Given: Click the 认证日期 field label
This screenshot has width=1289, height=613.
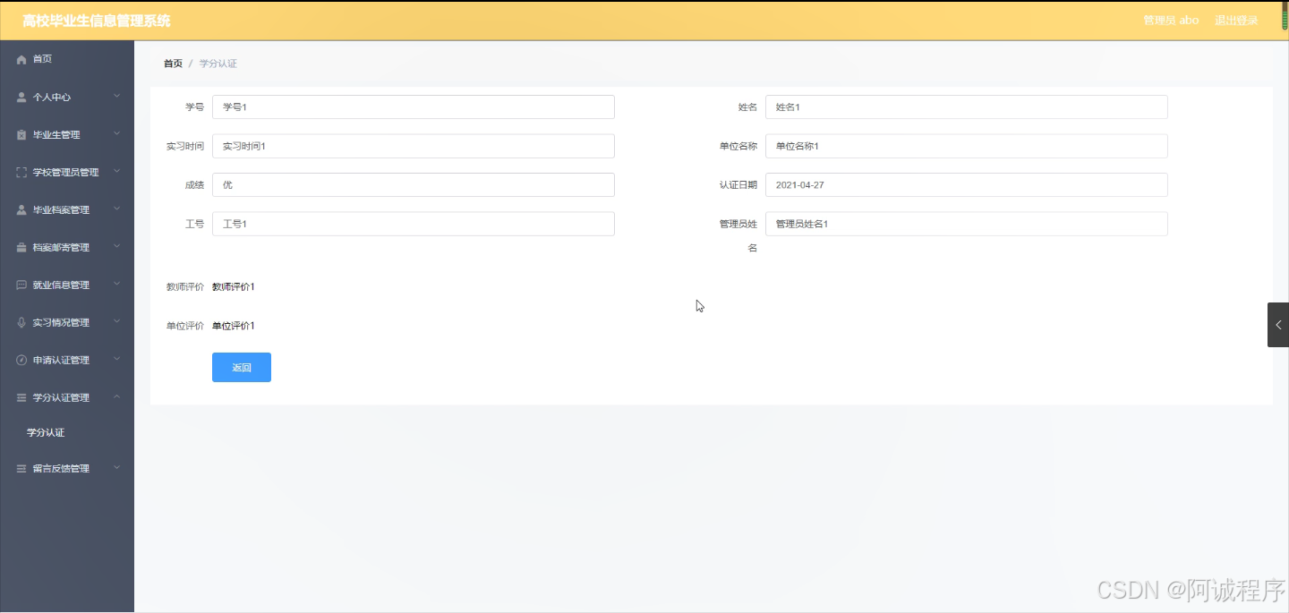Looking at the screenshot, I should coord(738,185).
